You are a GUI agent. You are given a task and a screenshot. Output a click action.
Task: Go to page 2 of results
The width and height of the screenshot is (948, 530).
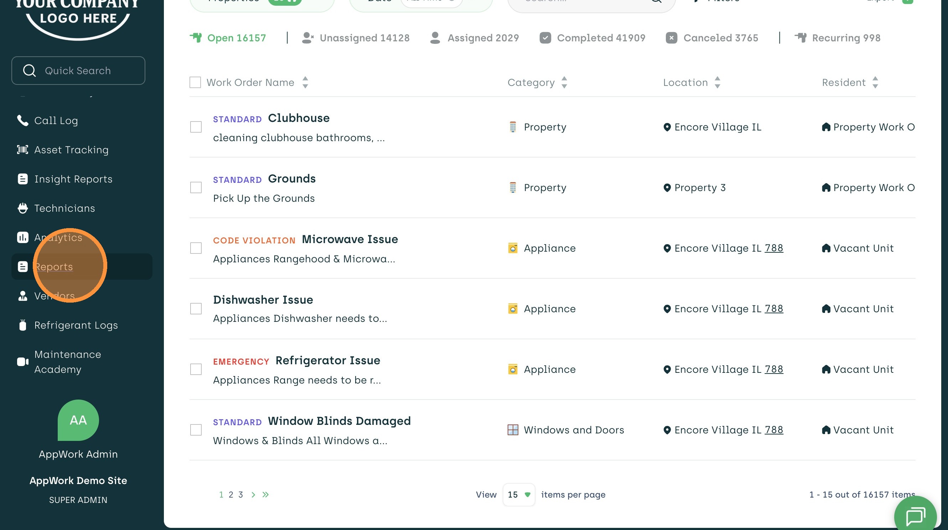click(x=231, y=495)
